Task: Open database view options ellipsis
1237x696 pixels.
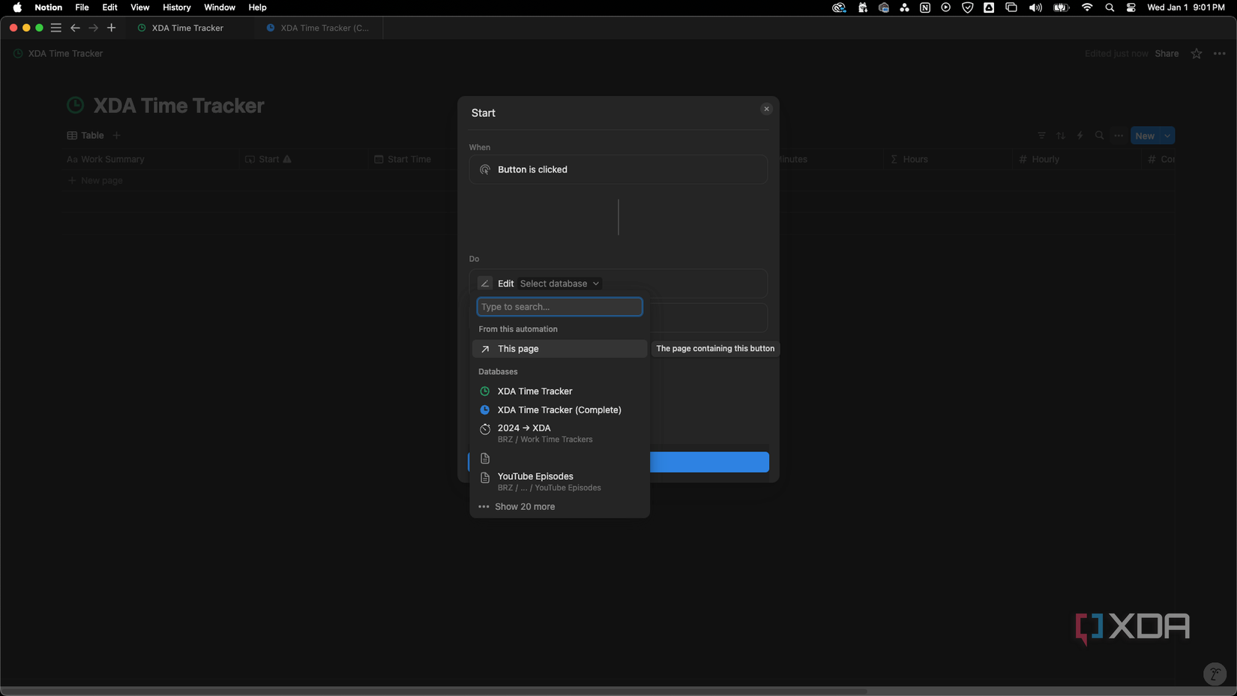Action: tap(1119, 136)
